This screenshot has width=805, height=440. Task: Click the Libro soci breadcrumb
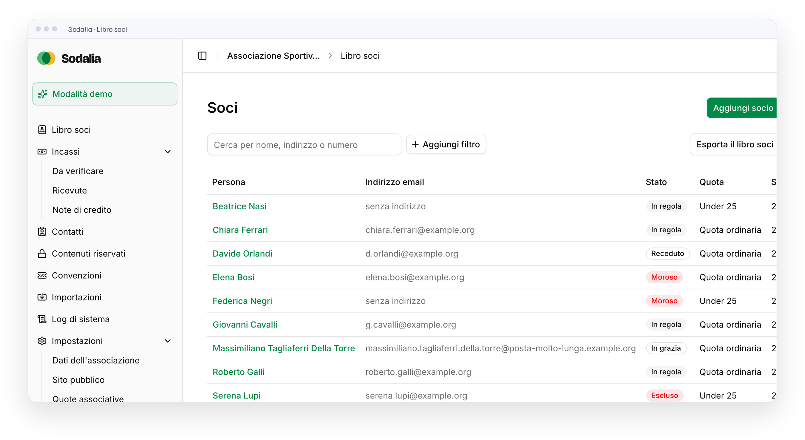360,56
